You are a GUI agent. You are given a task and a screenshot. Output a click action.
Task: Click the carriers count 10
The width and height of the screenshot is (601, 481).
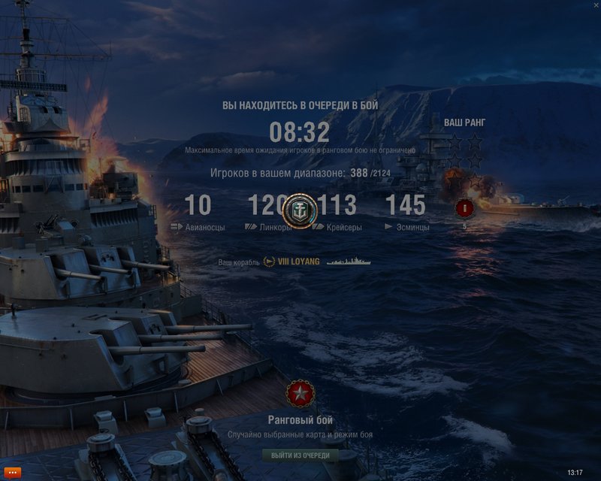(x=198, y=205)
